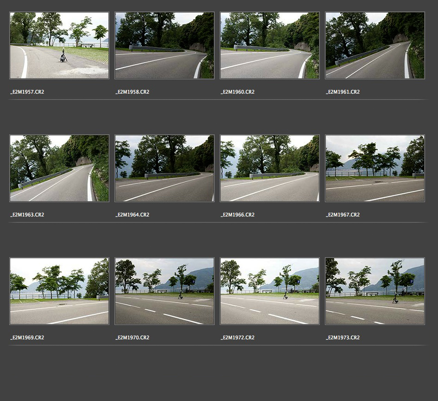This screenshot has height=401, width=438.
Task: Select the _E2M1964.CR2 photo thumbnail
Action: coord(165,168)
